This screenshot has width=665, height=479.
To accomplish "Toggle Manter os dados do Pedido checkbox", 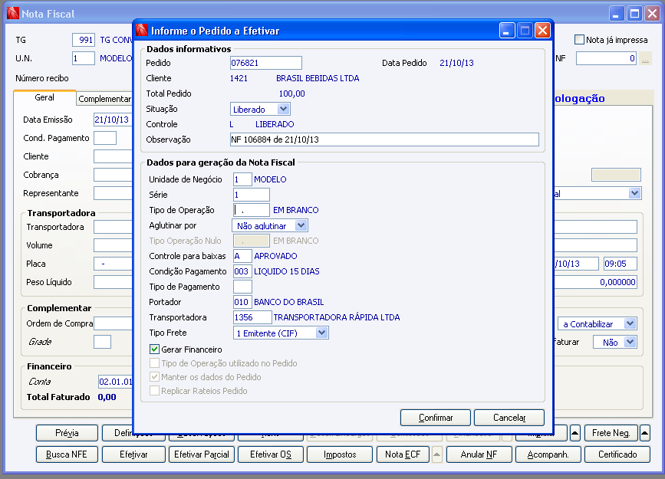I will (154, 377).
